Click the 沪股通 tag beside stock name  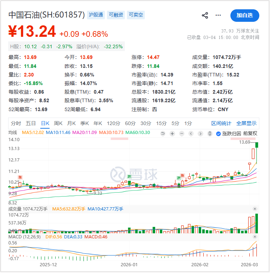click(96, 15)
